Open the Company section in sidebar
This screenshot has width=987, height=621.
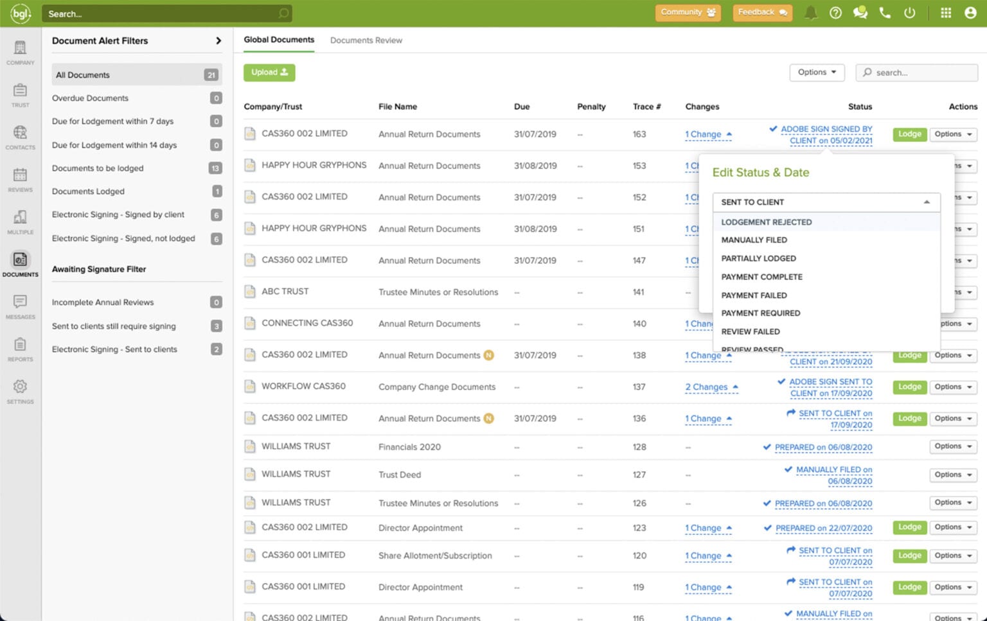tap(20, 53)
